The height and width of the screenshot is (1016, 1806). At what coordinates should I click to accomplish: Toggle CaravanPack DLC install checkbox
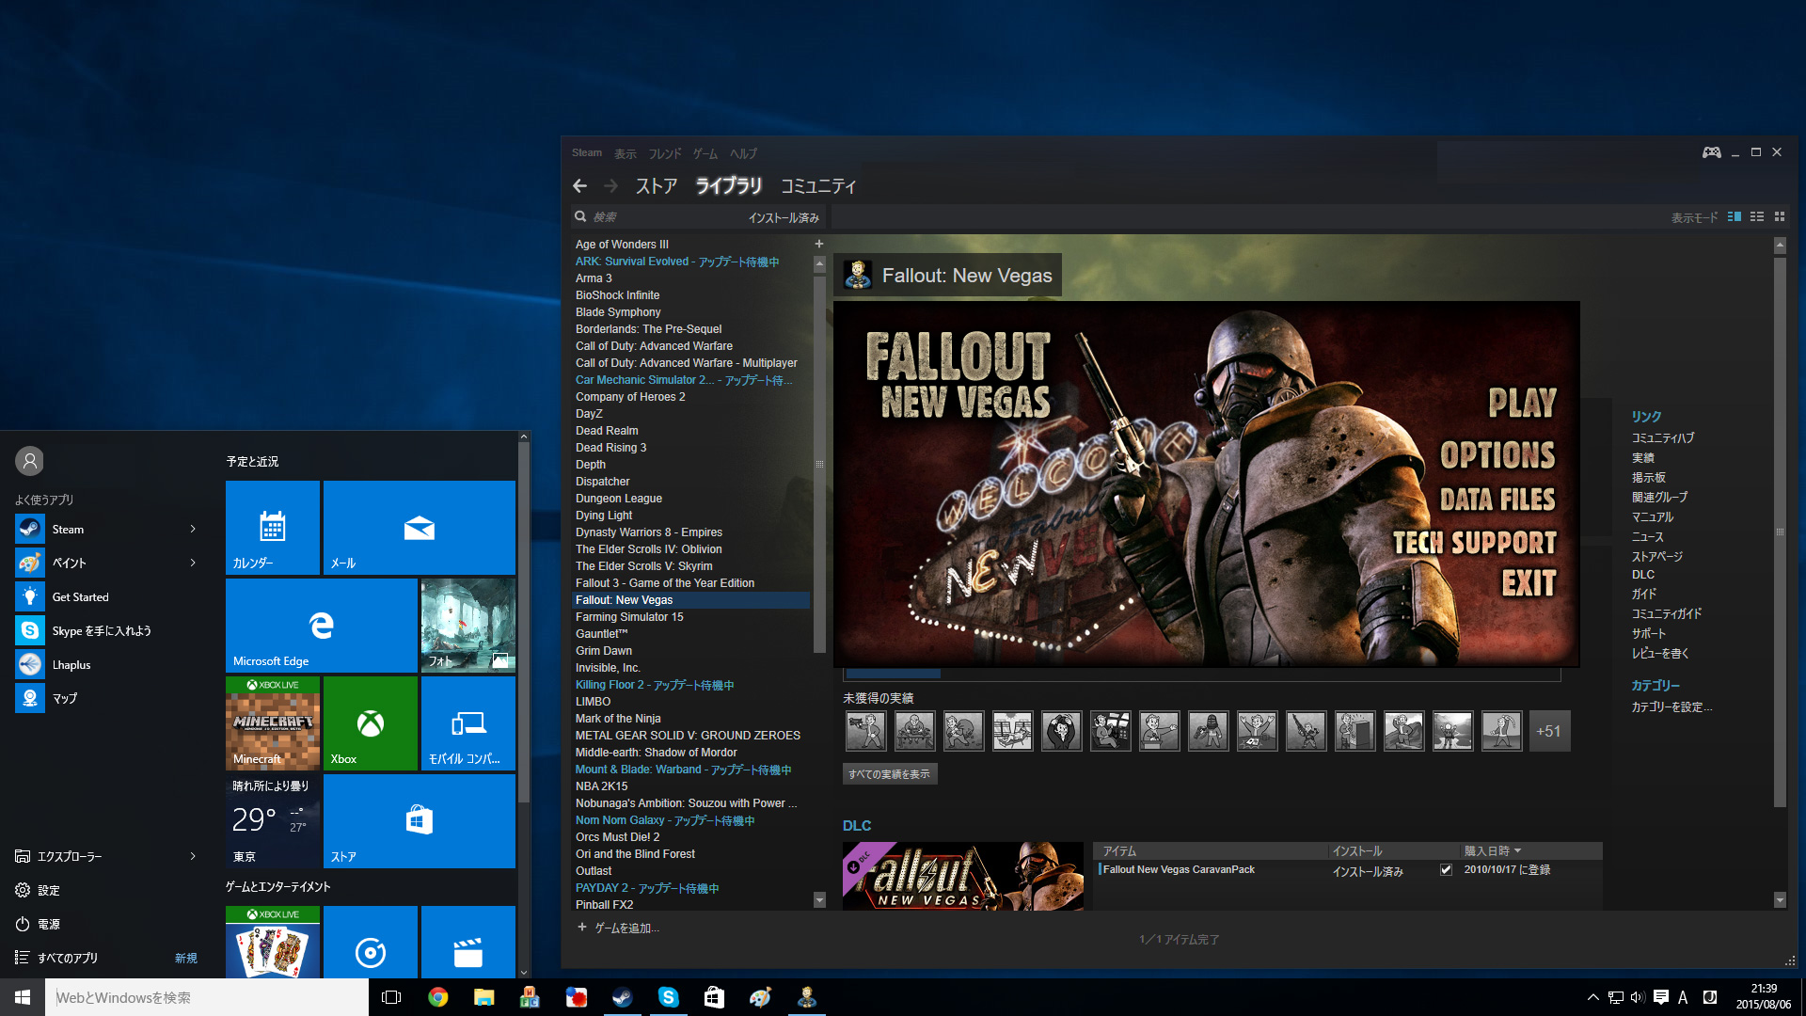point(1446,870)
